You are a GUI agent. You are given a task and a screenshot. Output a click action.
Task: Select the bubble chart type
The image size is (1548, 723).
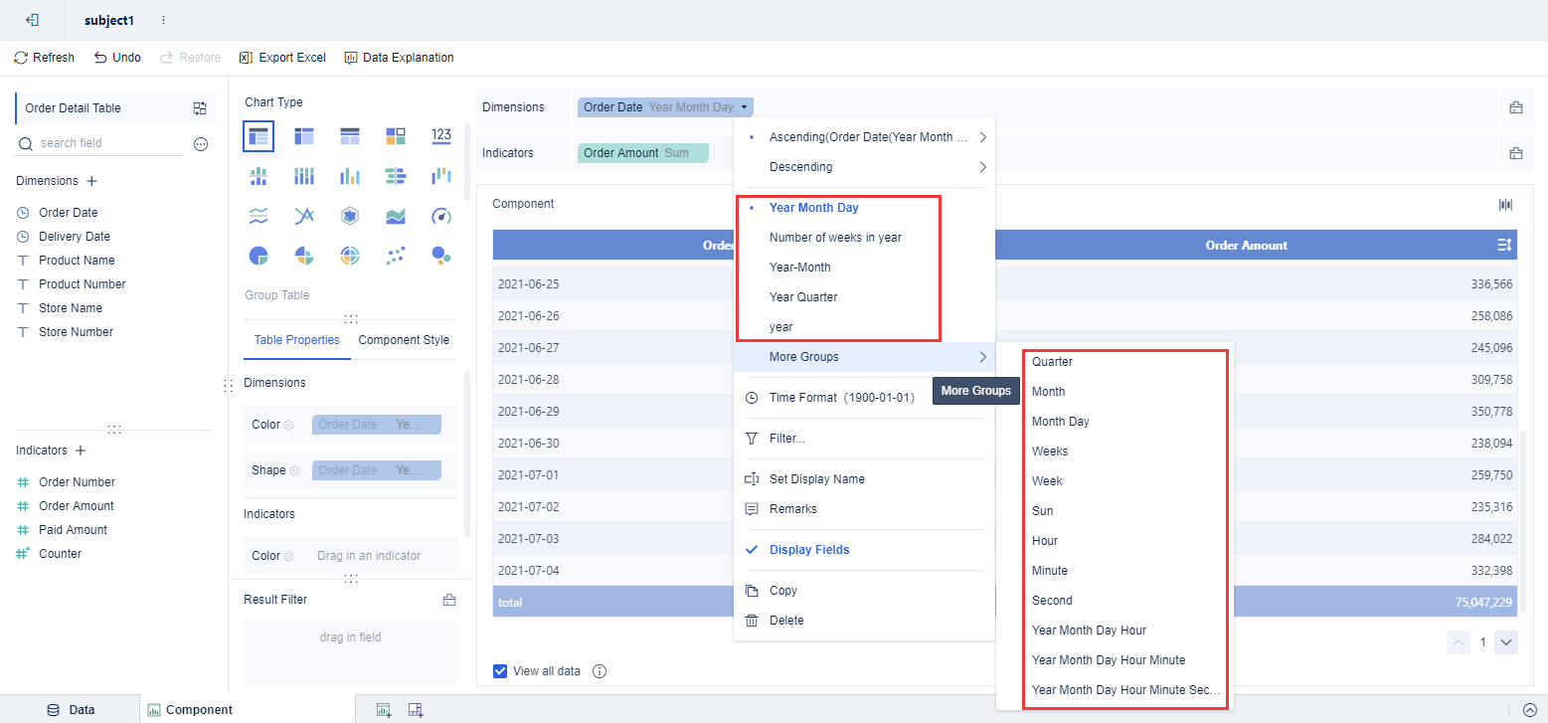[440, 255]
